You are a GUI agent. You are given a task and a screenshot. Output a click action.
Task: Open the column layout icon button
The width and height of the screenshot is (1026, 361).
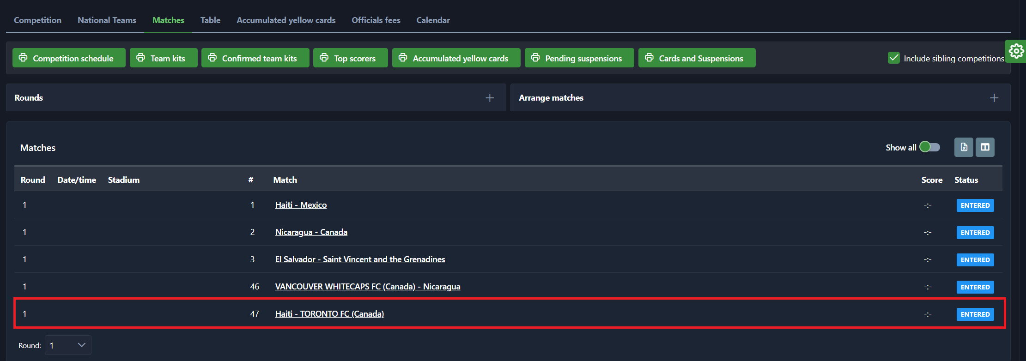pos(985,147)
